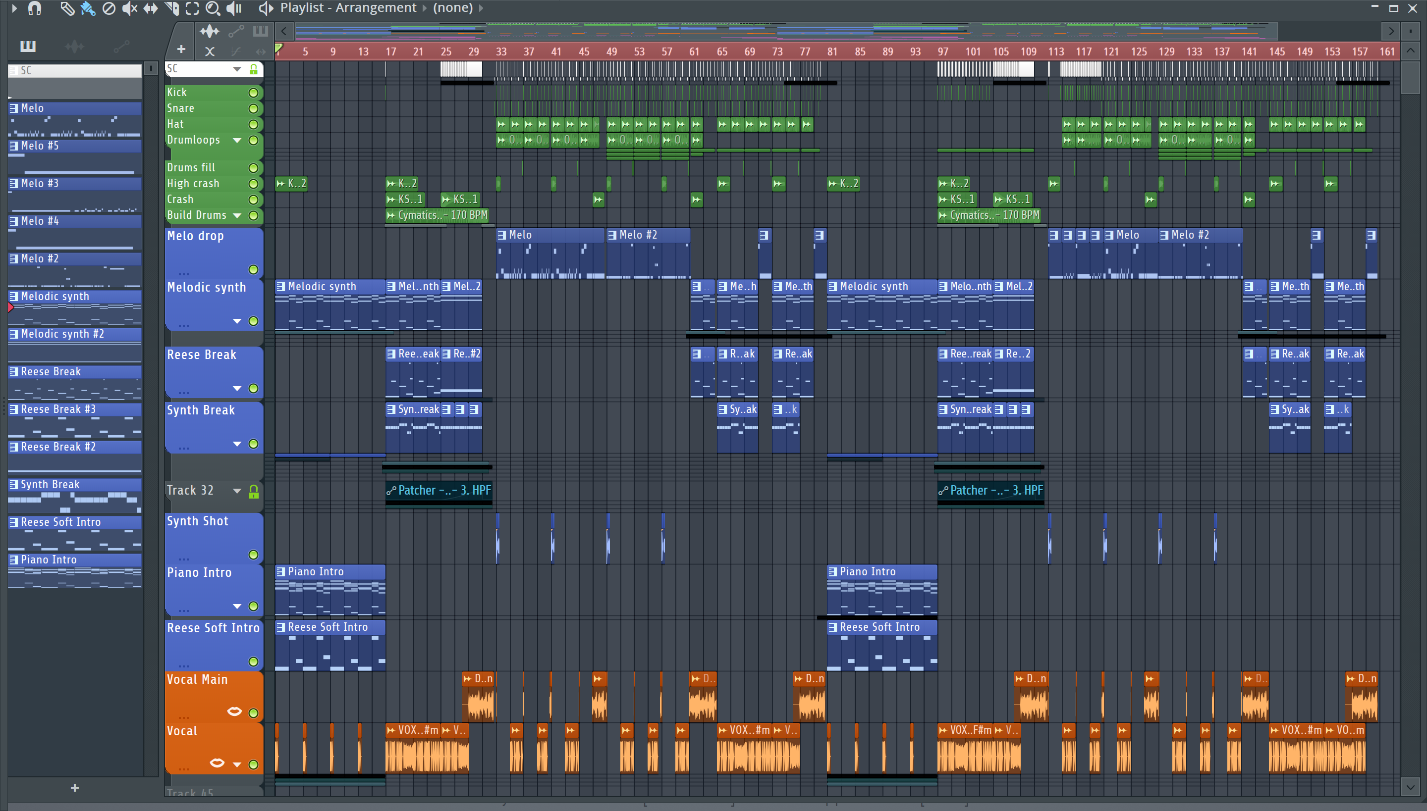Click bar 49 on the timeline ruler

(611, 51)
